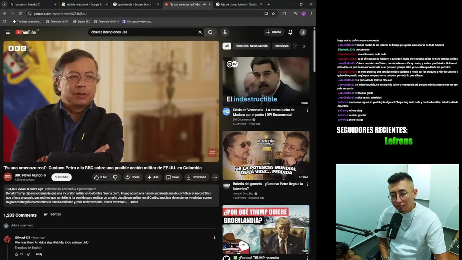Open Export SBC bookmark

(82, 21)
